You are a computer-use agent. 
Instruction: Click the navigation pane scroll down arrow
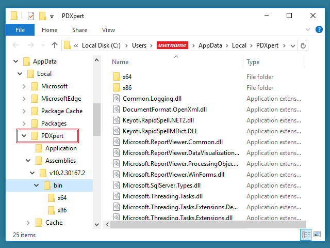click(x=96, y=224)
